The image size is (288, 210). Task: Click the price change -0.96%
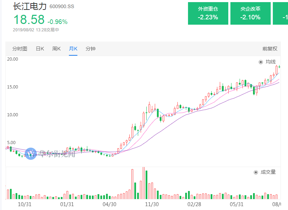point(58,22)
